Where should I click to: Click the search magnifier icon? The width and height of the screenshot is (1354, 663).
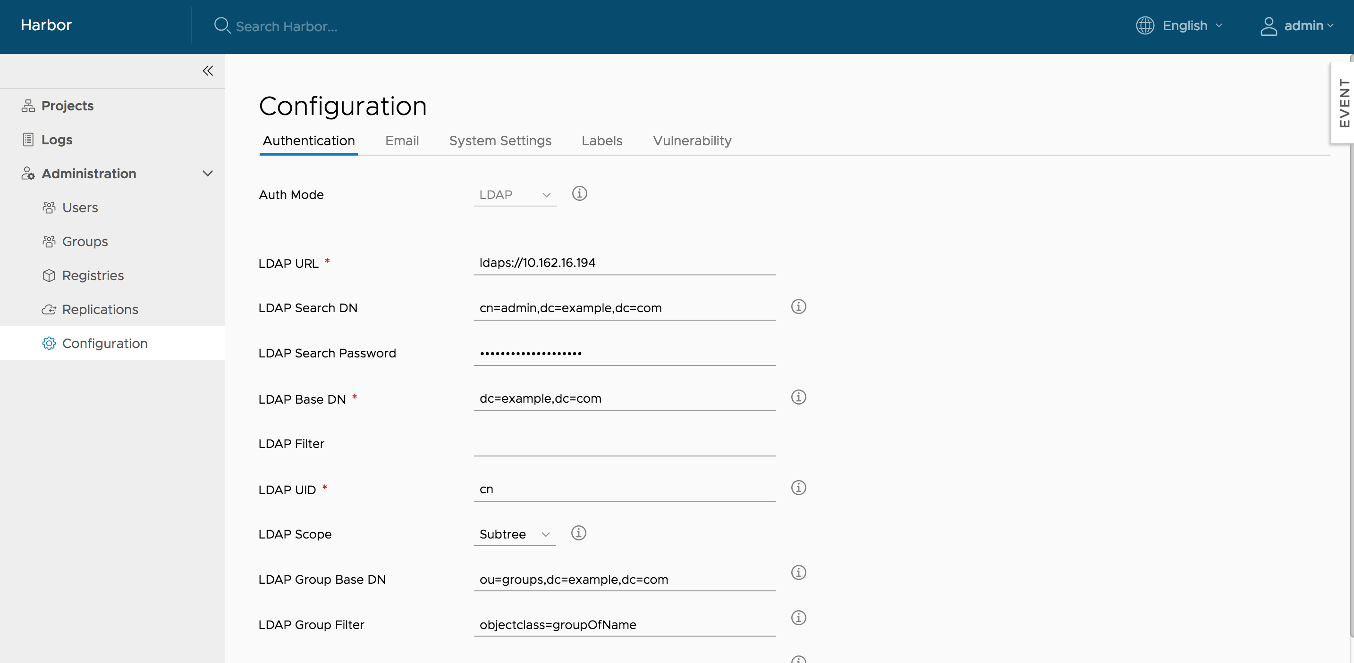[222, 26]
